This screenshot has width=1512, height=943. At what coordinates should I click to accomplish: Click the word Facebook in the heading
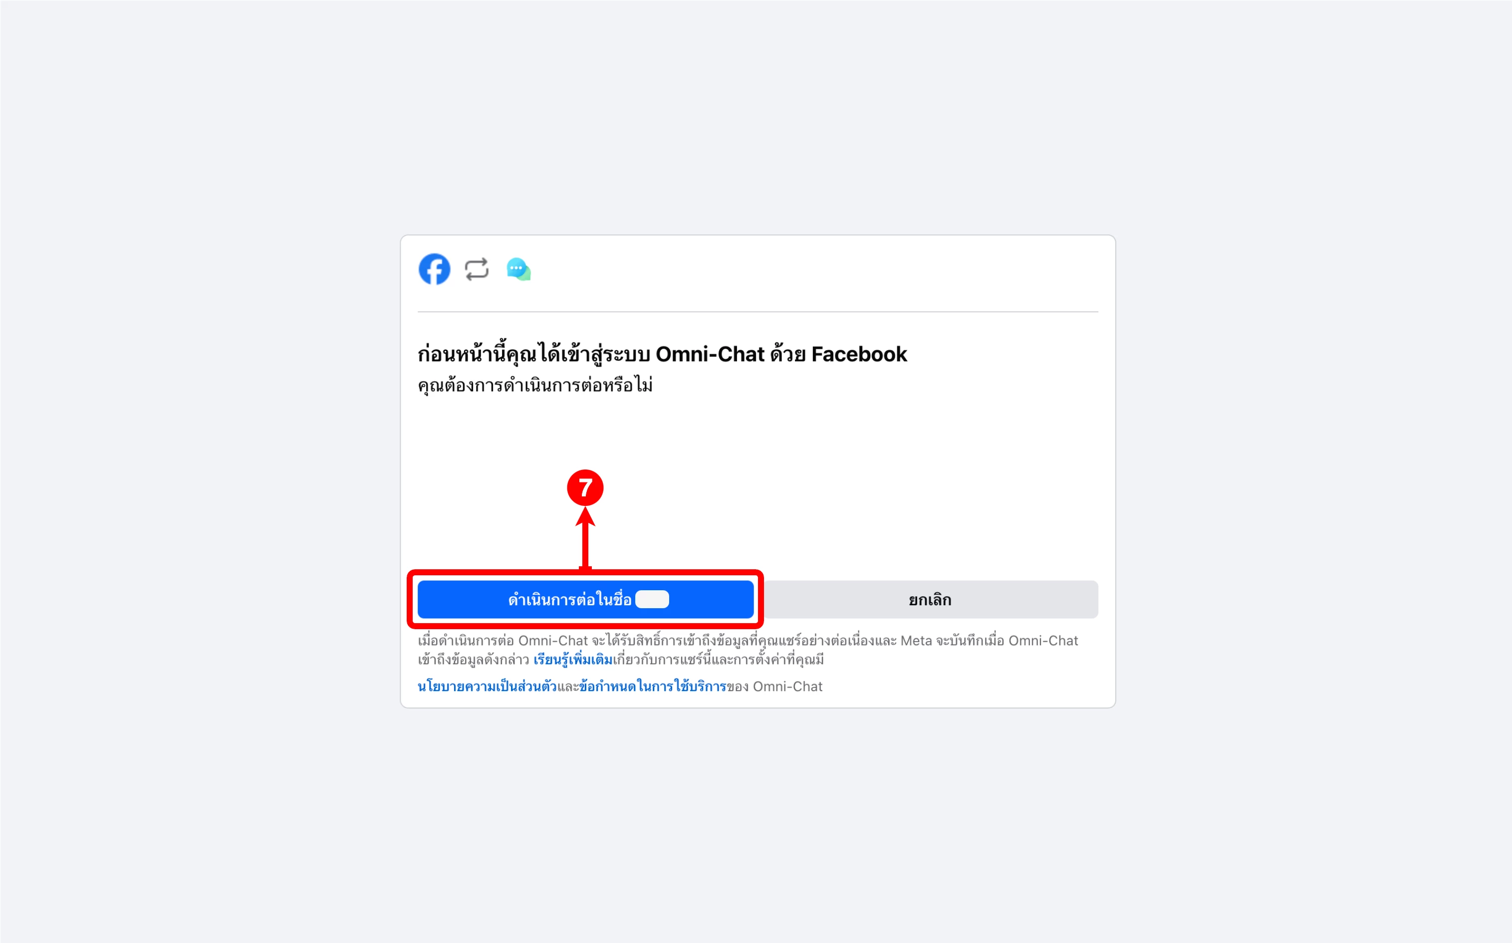(x=859, y=354)
